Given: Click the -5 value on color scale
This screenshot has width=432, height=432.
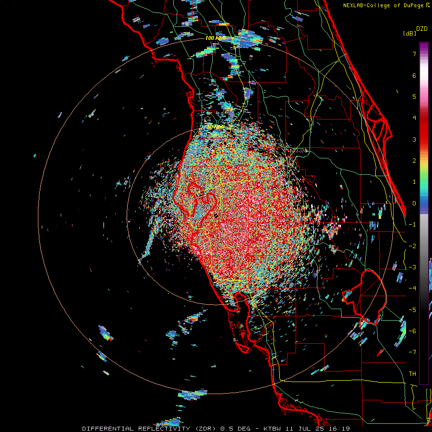Looking at the screenshot, I should pyautogui.click(x=412, y=310).
